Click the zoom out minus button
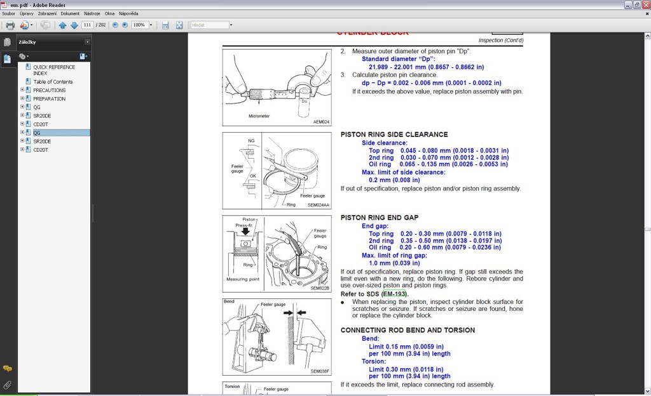Image resolution: width=651 pixels, height=396 pixels. pos(115,25)
